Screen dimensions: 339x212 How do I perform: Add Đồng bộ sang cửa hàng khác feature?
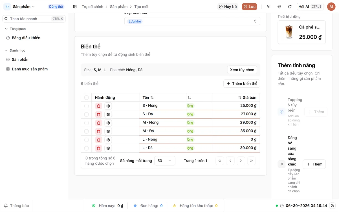click(314, 164)
